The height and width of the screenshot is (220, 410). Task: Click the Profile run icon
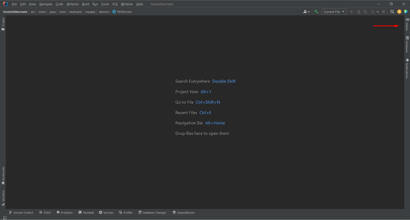click(x=373, y=12)
